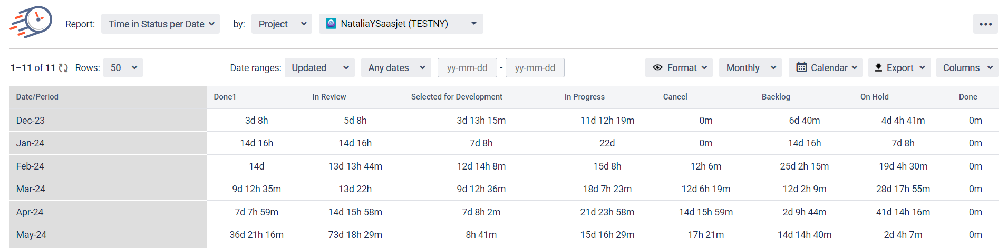Image resolution: width=1008 pixels, height=248 pixels.
Task: Click the '13d 13h 44m' In Review cell
Action: [x=355, y=166]
